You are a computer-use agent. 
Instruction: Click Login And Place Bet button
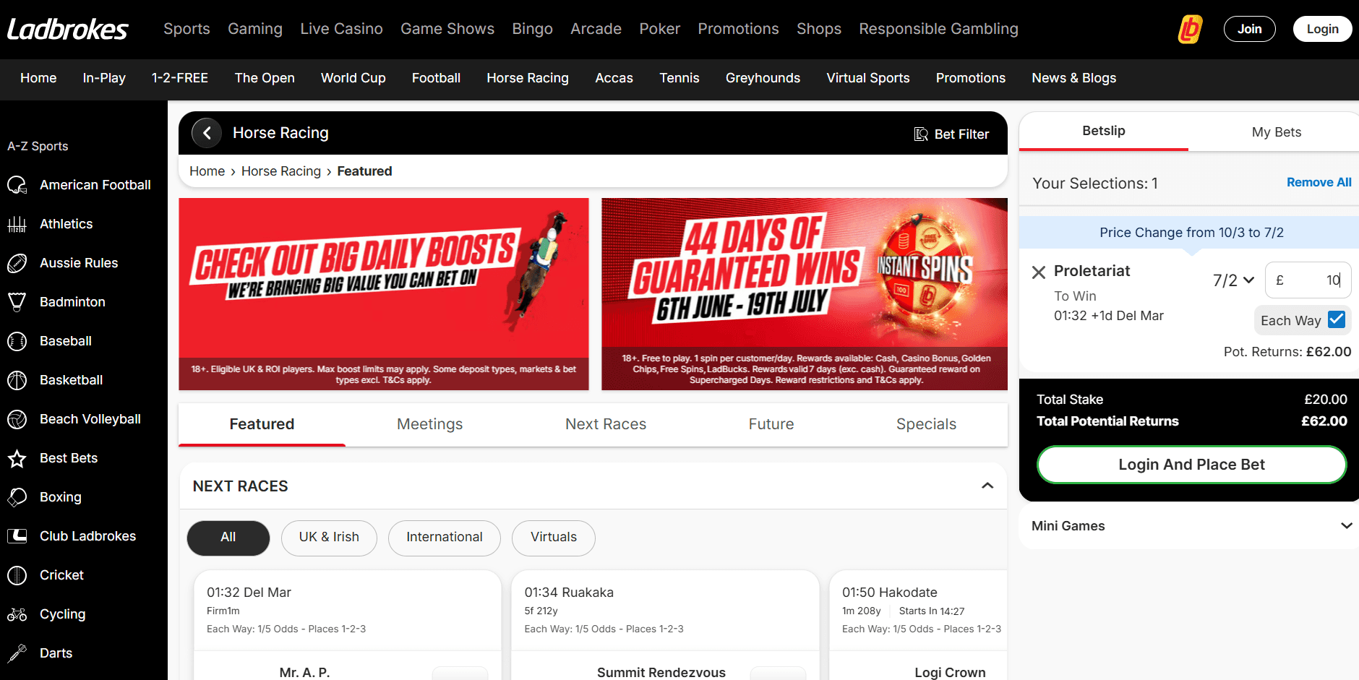click(x=1191, y=465)
